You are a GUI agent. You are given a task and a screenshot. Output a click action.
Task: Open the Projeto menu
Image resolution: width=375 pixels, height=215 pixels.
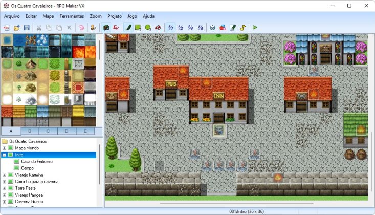[115, 16]
